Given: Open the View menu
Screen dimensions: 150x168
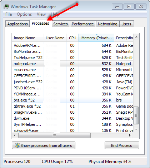Looking at the screenshot, I should (41, 14).
